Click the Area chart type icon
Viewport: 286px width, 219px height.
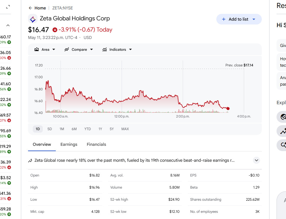coord(37,49)
